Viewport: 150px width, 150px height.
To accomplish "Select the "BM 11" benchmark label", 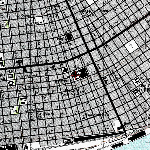I will (127, 126).
